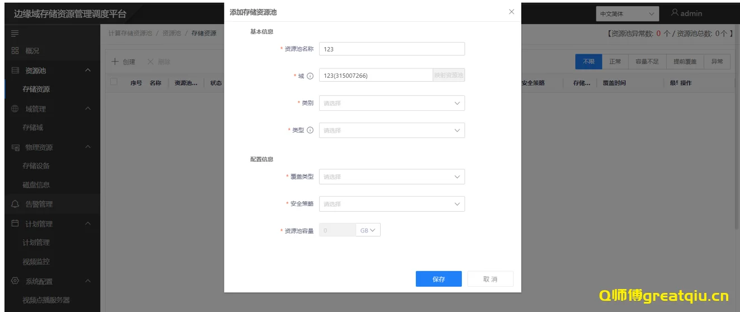Click the 资源池名称 input field
Image resolution: width=740 pixels, height=312 pixels.
[391, 49]
